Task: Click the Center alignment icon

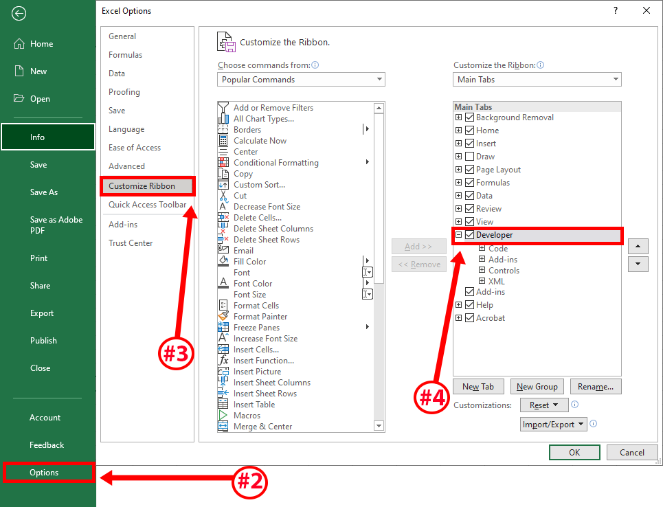Action: [223, 152]
